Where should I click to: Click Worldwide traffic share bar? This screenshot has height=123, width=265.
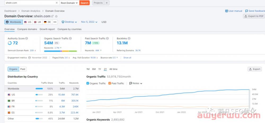click(39, 88)
